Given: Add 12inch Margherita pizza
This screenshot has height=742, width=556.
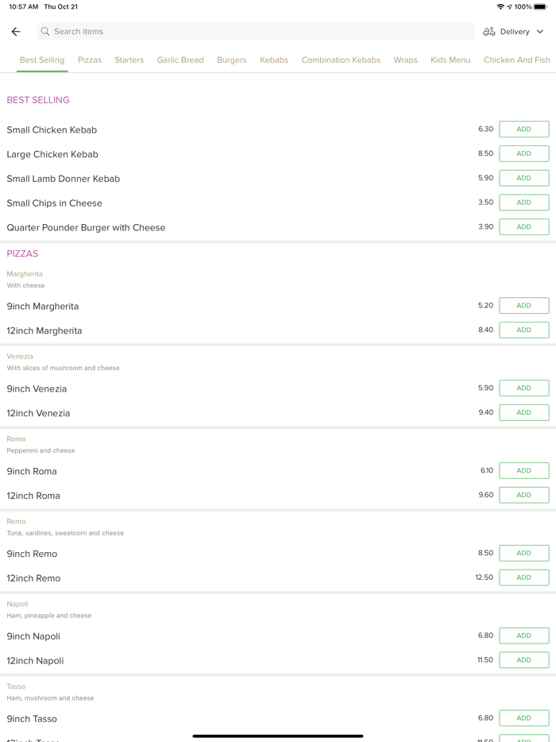Looking at the screenshot, I should point(523,330).
